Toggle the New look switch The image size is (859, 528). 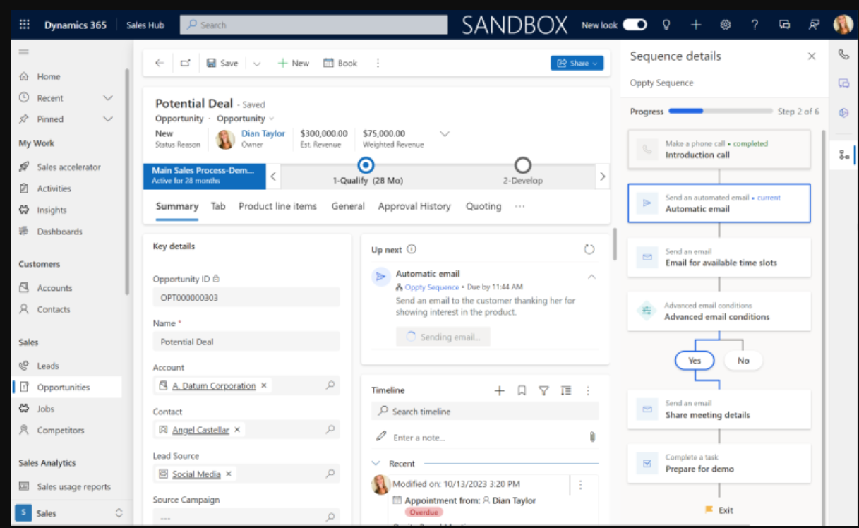(x=634, y=25)
